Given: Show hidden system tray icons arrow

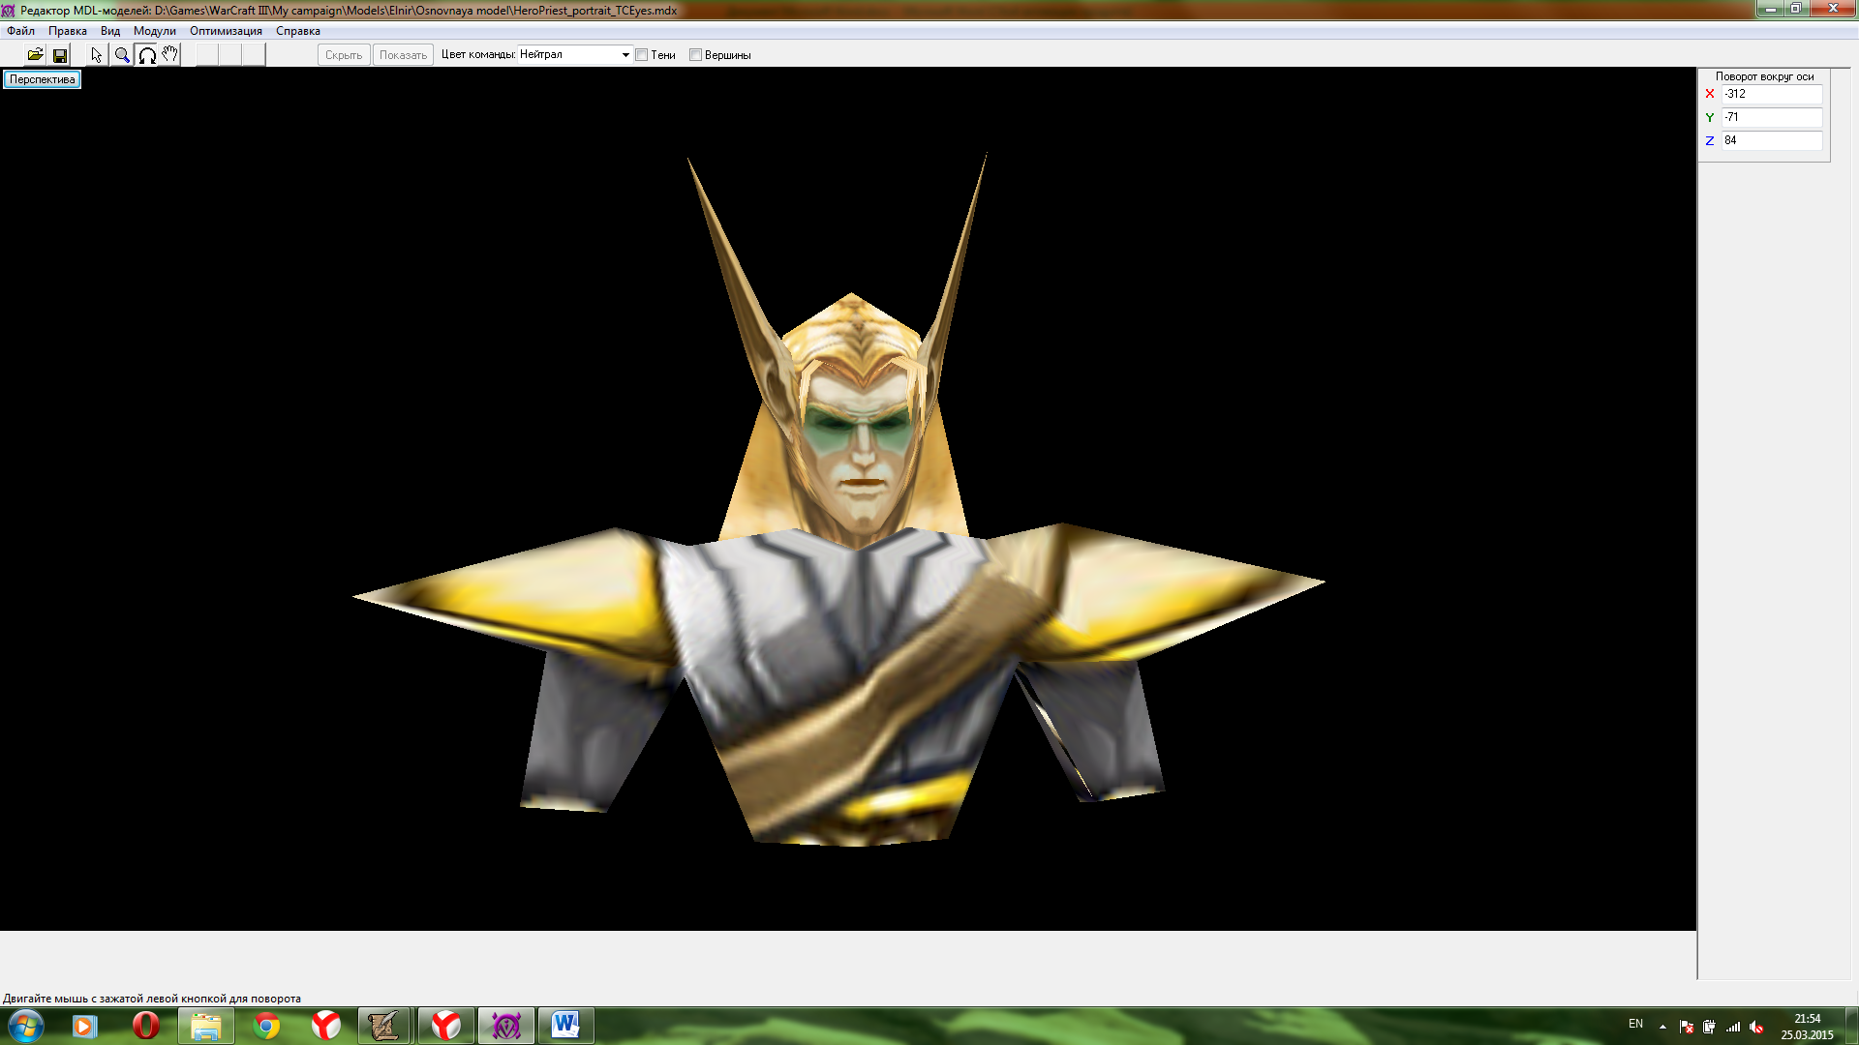Looking at the screenshot, I should click(1662, 1027).
